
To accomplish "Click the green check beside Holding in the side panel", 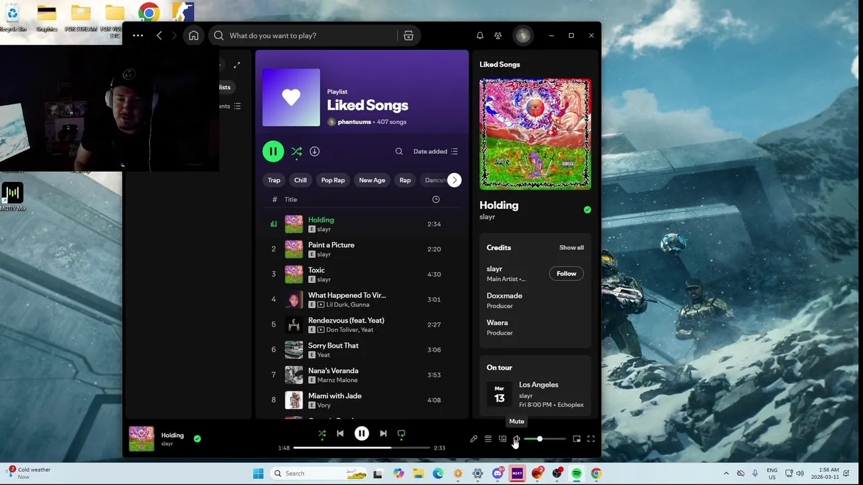I will point(587,210).
